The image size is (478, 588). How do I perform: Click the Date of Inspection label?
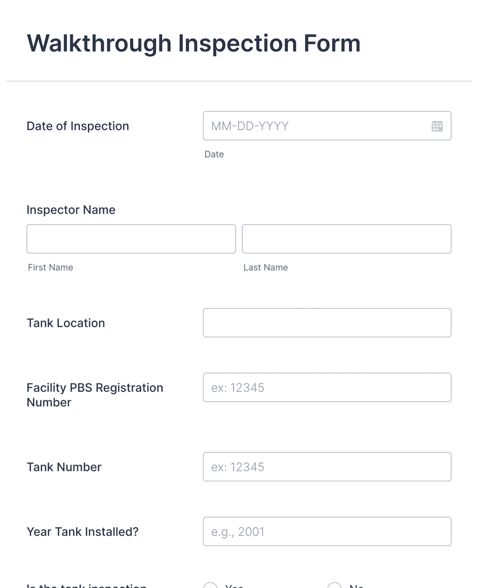click(77, 126)
